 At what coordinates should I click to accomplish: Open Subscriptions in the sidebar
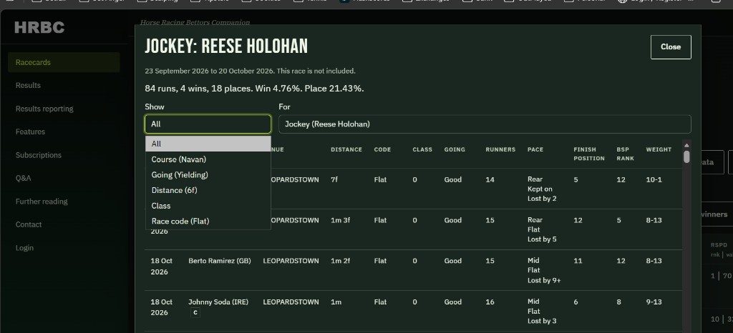click(x=39, y=155)
